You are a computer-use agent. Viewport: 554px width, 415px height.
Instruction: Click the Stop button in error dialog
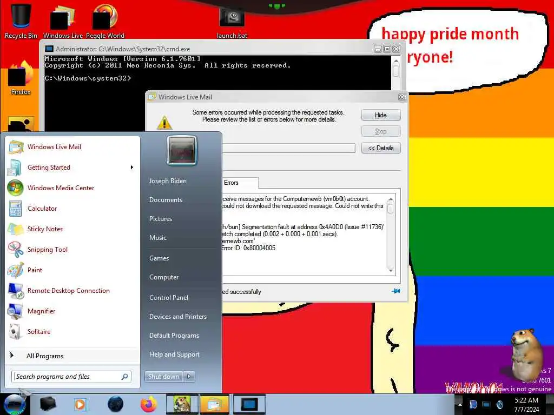coord(381,131)
